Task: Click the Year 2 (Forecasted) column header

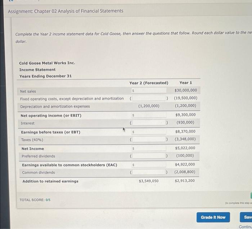Action: [149, 83]
